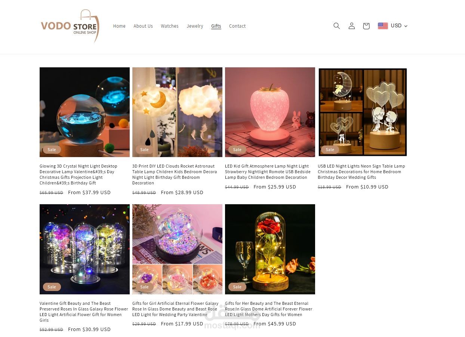Click the red rose glass dome image
This screenshot has height=337, width=465.
pyautogui.click(x=270, y=249)
